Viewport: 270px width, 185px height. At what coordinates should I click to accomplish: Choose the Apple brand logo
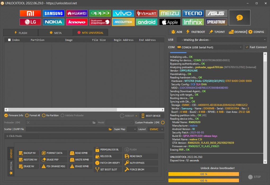[x=170, y=22]
